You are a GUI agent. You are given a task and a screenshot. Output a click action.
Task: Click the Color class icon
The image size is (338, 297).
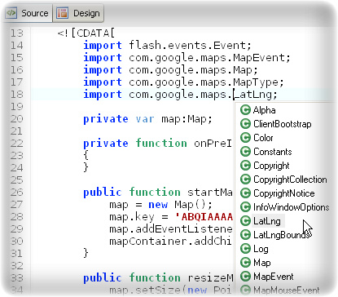(245, 138)
